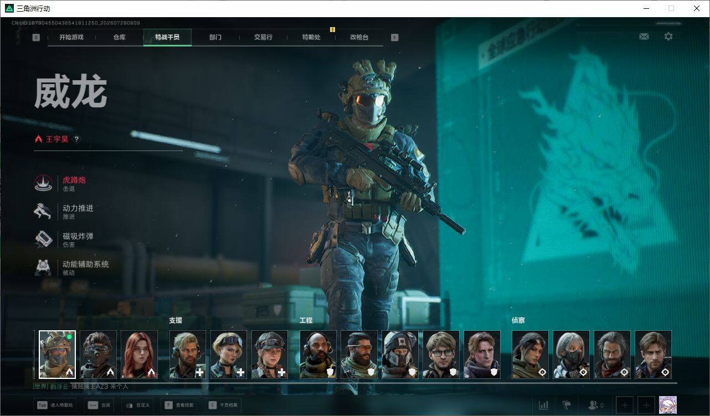Image resolution: width=710 pixels, height=416 pixels.
Task: Click the CN UID text
Action: pos(76,23)
